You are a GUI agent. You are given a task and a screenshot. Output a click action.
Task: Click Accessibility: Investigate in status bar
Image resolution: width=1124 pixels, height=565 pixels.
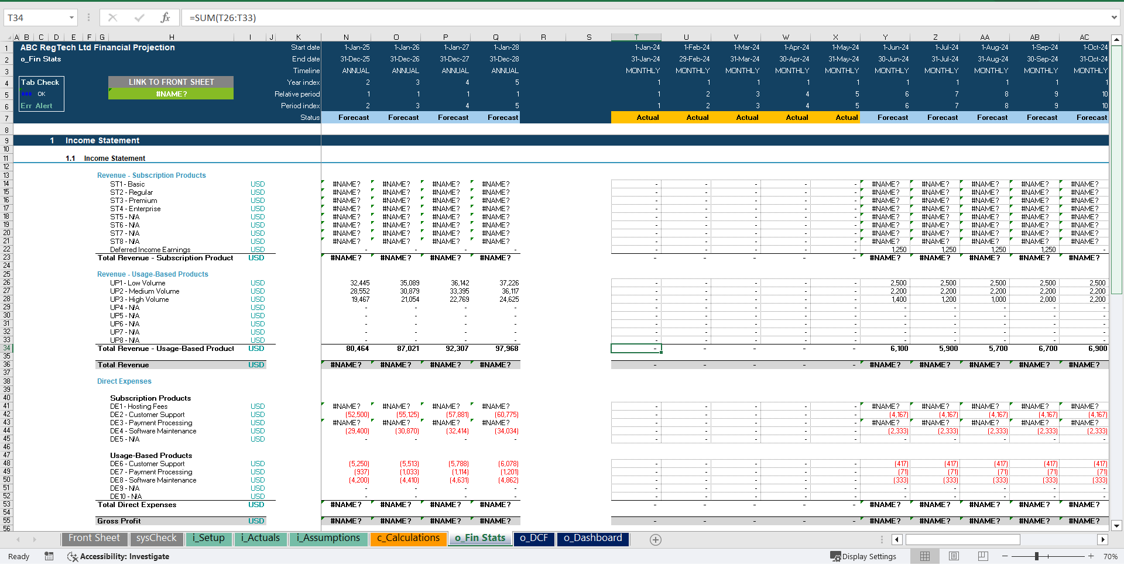[x=119, y=556]
